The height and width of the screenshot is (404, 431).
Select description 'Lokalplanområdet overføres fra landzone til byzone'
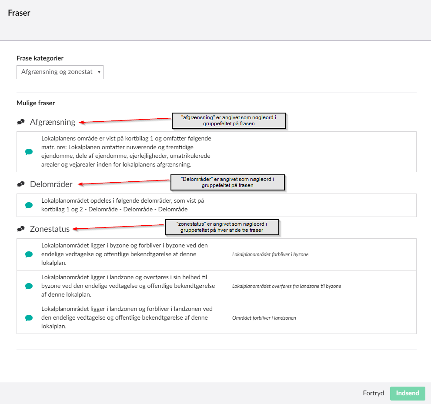tap(286, 286)
